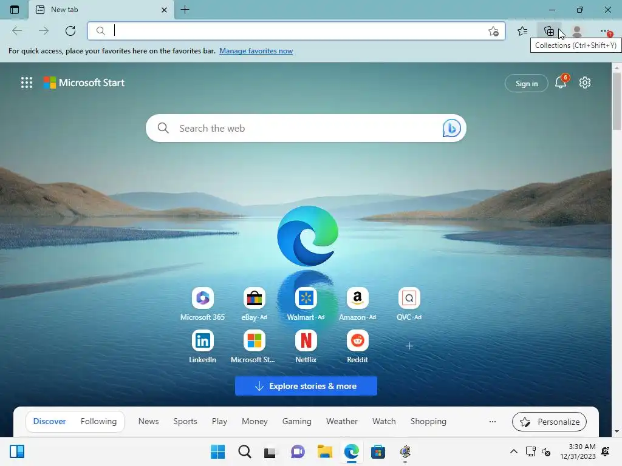Image resolution: width=622 pixels, height=466 pixels.
Task: Open the Chat app in taskbar
Action: click(x=298, y=451)
